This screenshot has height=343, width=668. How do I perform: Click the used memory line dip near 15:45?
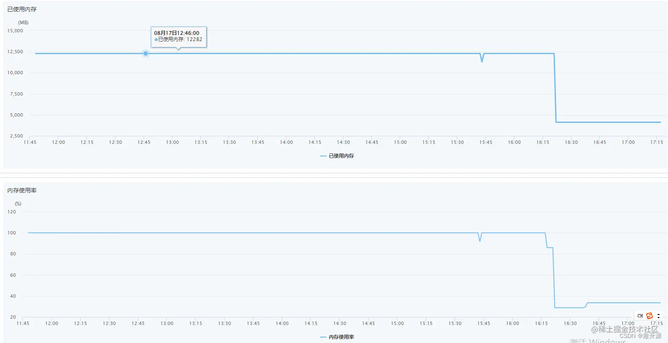click(482, 59)
